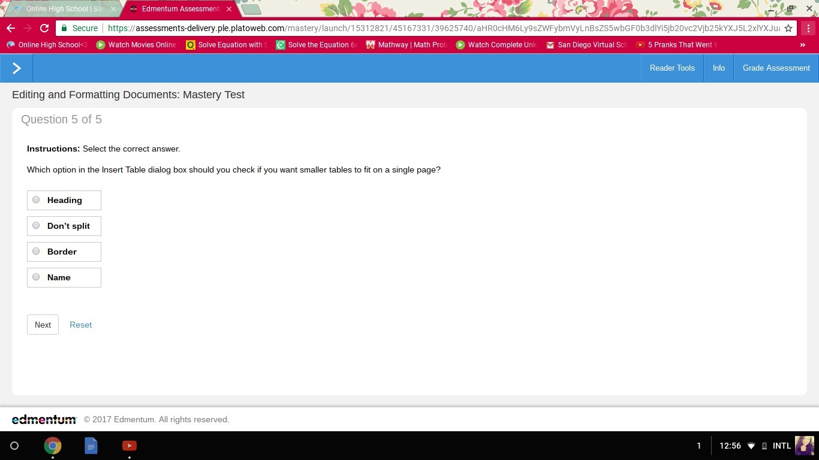The image size is (819, 460).
Task: Reload the current page
Action: click(44, 28)
